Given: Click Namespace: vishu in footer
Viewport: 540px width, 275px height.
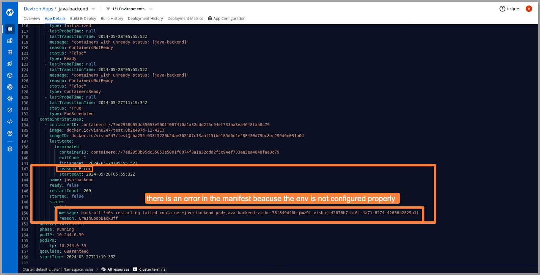Looking at the screenshot, I should click(78, 269).
